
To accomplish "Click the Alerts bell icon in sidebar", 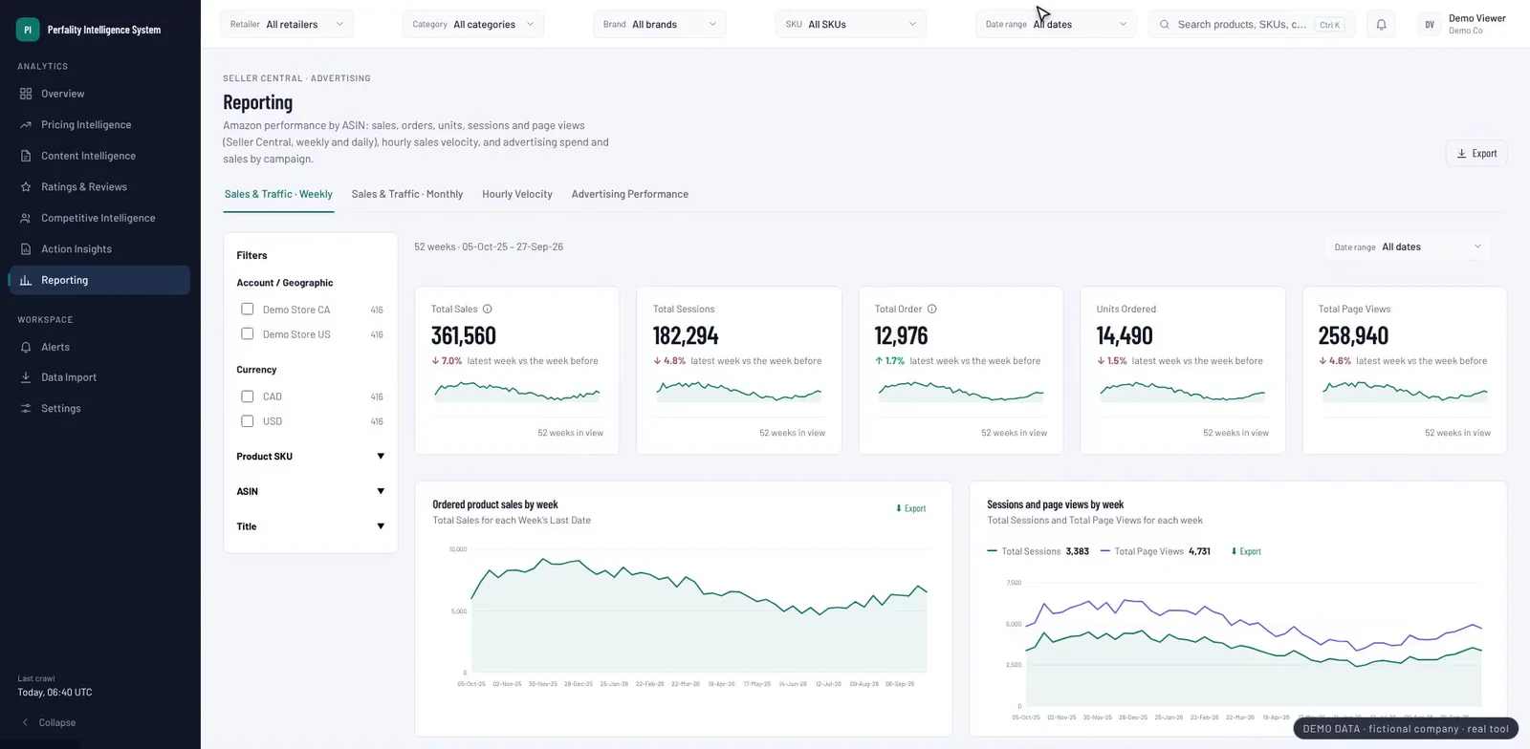I will click(x=26, y=347).
